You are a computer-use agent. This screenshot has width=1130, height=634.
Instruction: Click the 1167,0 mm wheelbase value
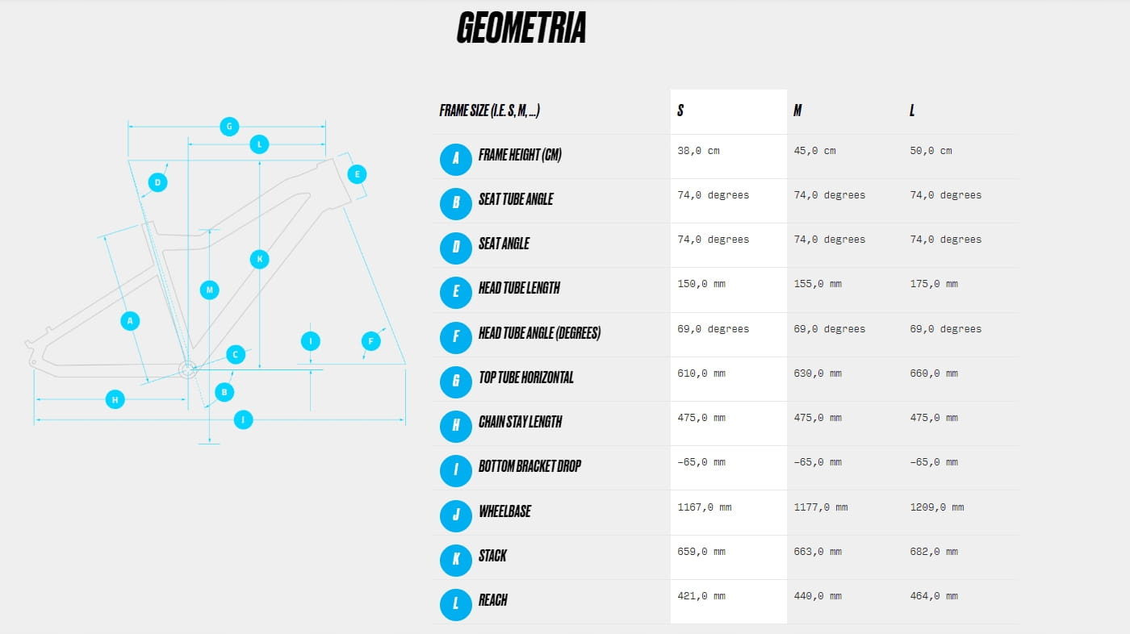click(x=705, y=507)
